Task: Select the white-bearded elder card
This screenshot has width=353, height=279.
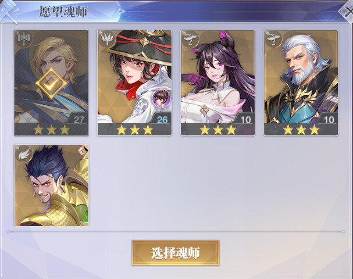Action: click(301, 83)
